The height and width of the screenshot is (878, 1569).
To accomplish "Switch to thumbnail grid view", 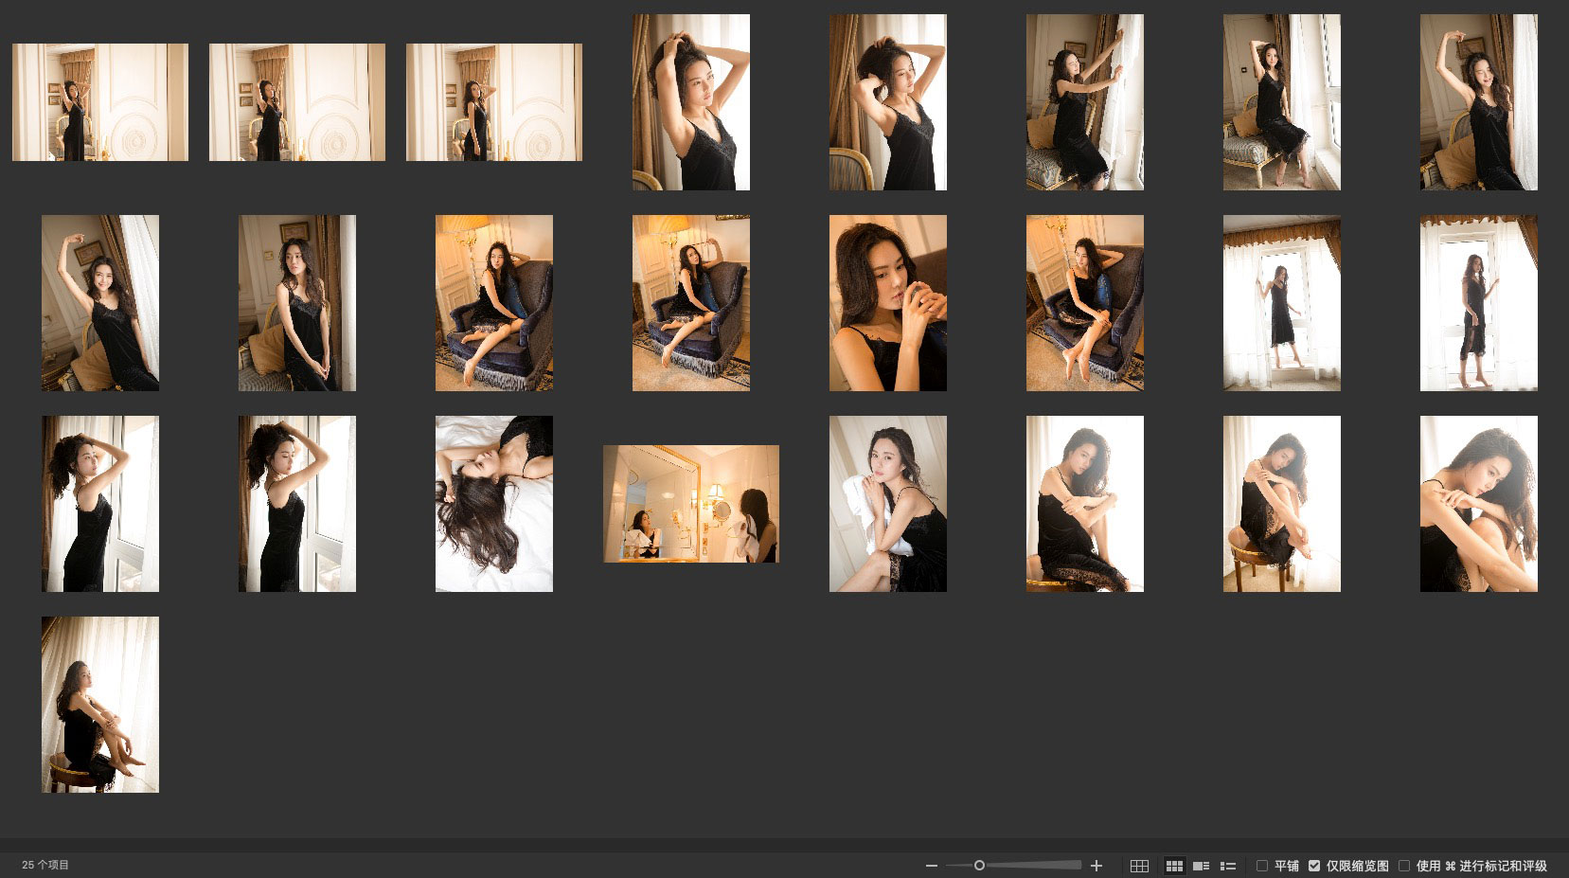I will point(1174,866).
